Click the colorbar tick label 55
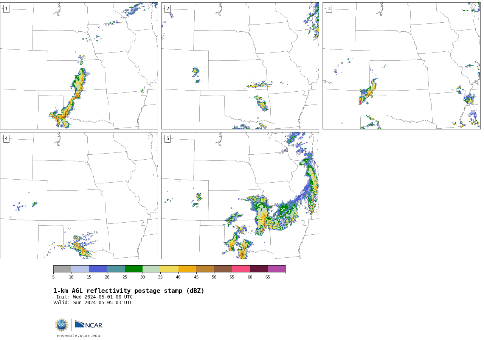The image size is (484, 340). (232, 277)
